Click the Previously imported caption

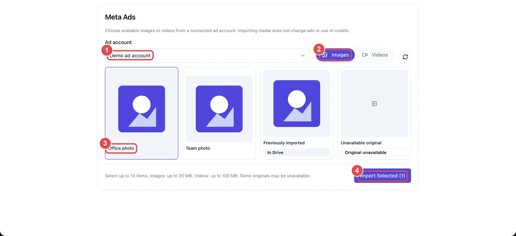pos(284,143)
